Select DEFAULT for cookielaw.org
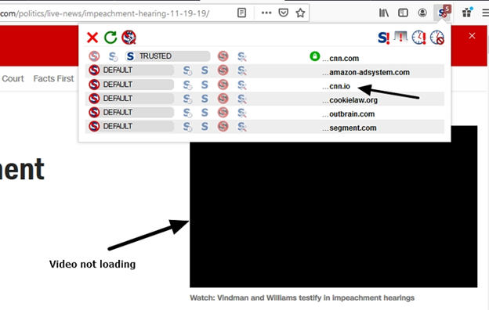This screenshot has height=310, width=489. point(131,99)
